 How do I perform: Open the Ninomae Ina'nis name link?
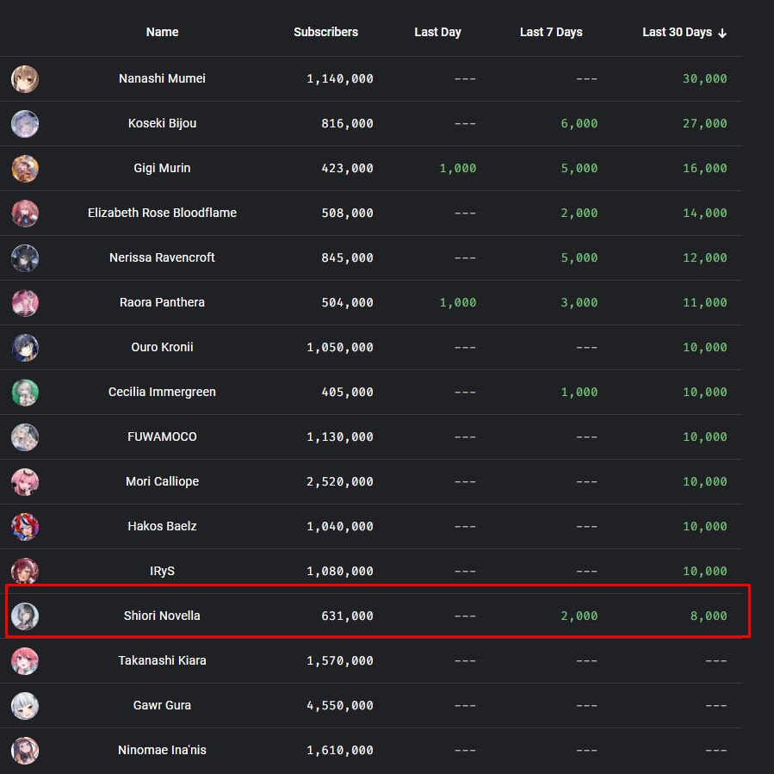(x=162, y=750)
